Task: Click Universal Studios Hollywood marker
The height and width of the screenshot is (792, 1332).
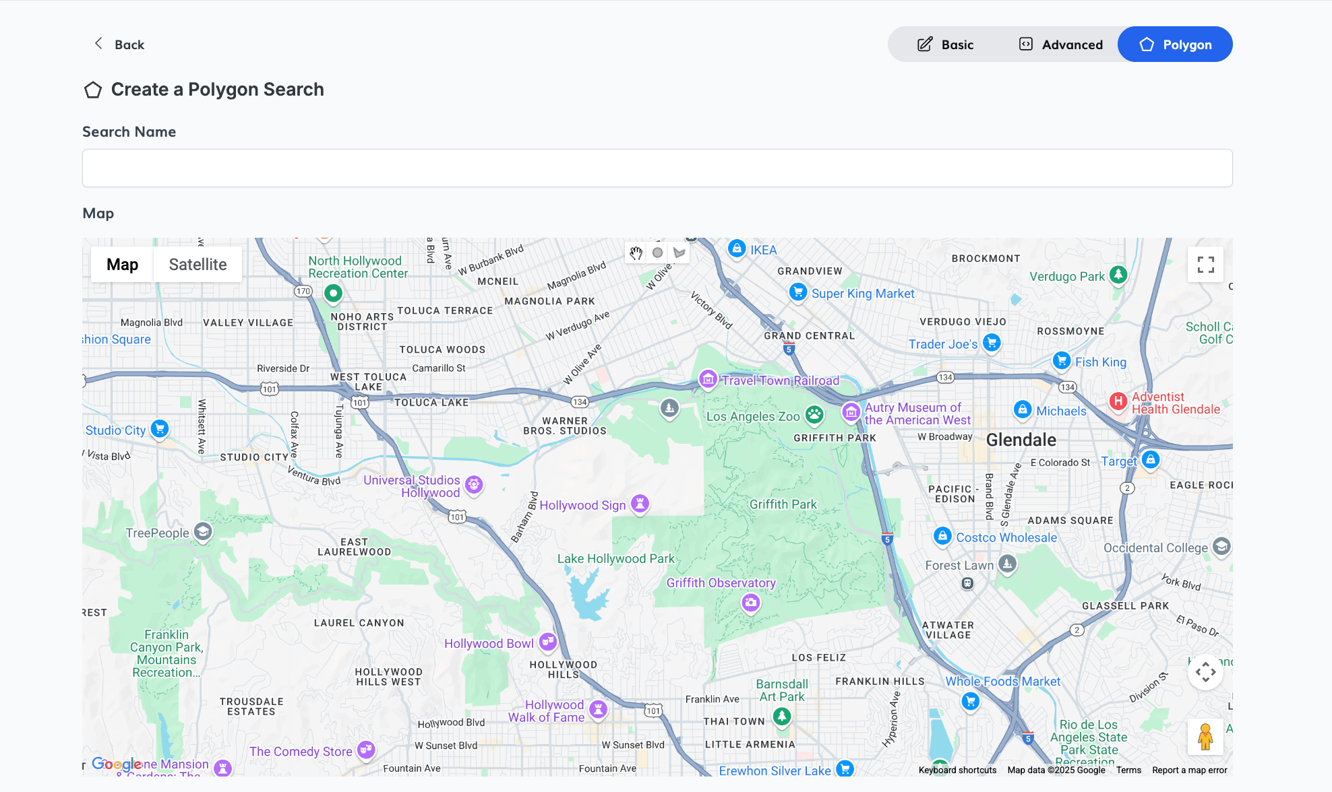Action: coord(474,484)
